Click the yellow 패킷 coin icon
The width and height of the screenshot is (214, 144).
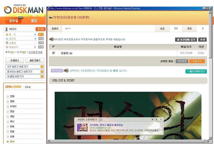click(x=7, y=34)
